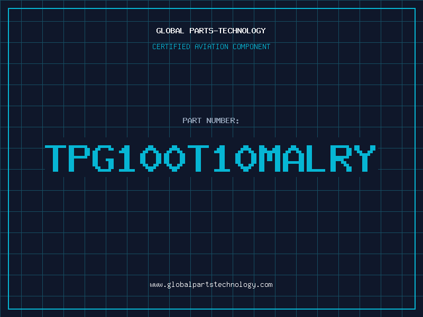Click the first letter T of part number
The width and height of the screenshot is (423, 317).
56,158
